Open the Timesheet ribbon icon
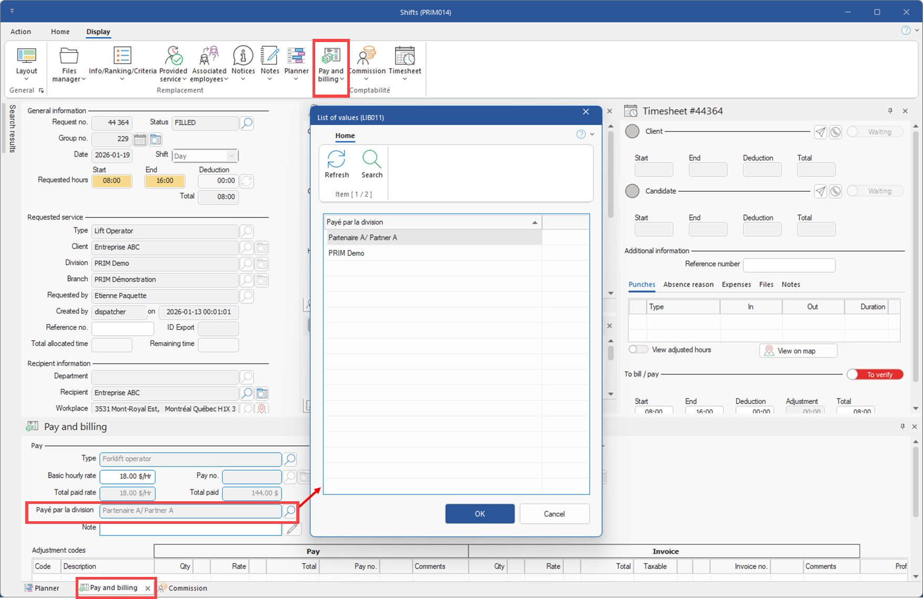Viewport: 923px width, 599px height. coord(405,56)
